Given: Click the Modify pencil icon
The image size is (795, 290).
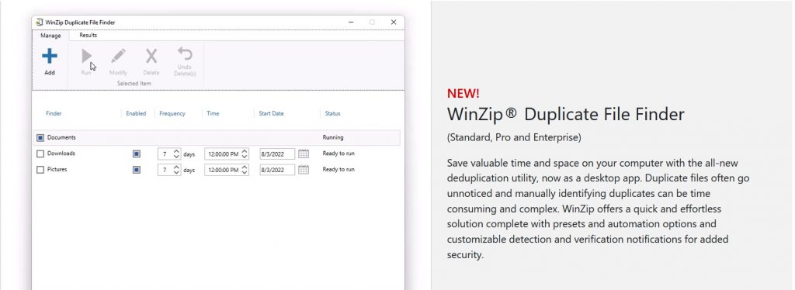Looking at the screenshot, I should 118,56.
